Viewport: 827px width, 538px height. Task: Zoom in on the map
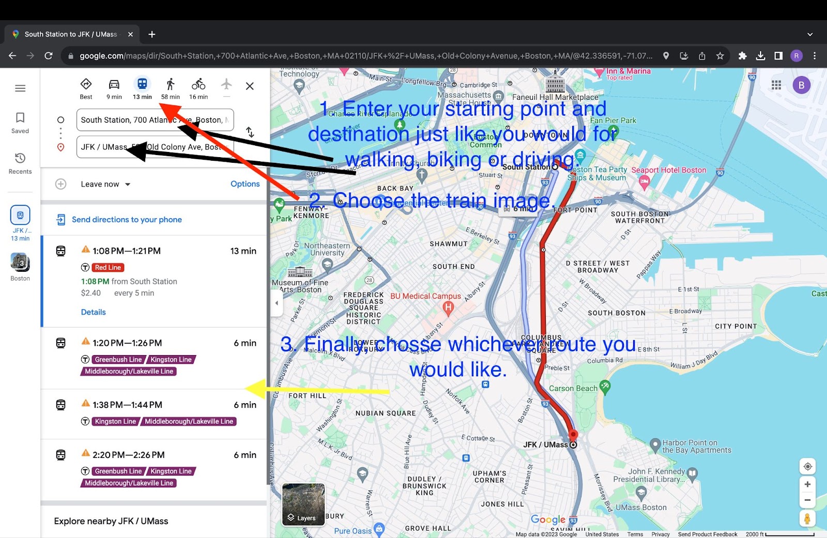pyautogui.click(x=807, y=485)
